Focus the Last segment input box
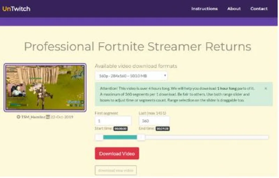This screenshot has height=178, width=279. pyautogui.click(x=154, y=121)
